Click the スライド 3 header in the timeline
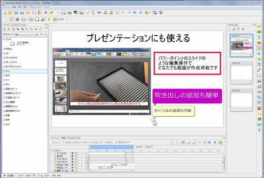This screenshot has height=178, width=264. click(149, 147)
